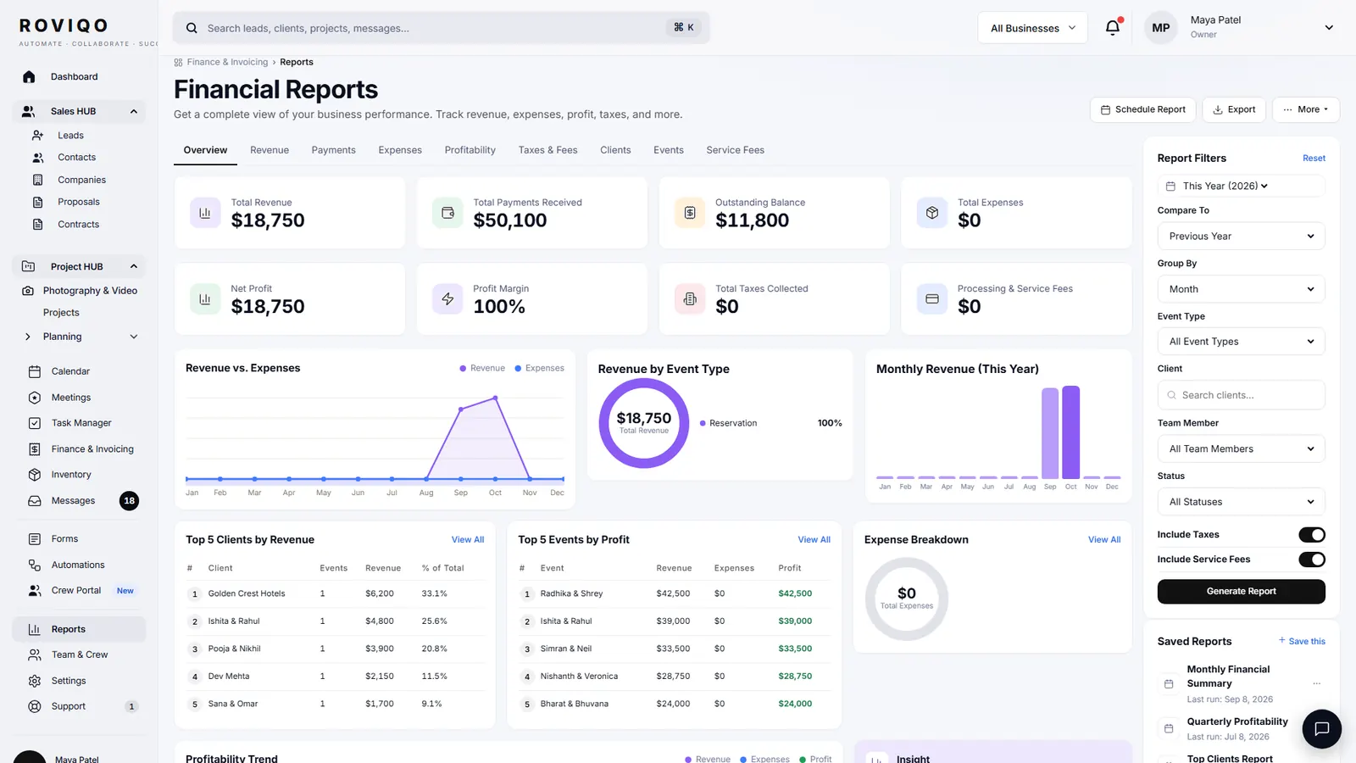Switch to the Profitability tab
1356x763 pixels.
[x=470, y=150]
